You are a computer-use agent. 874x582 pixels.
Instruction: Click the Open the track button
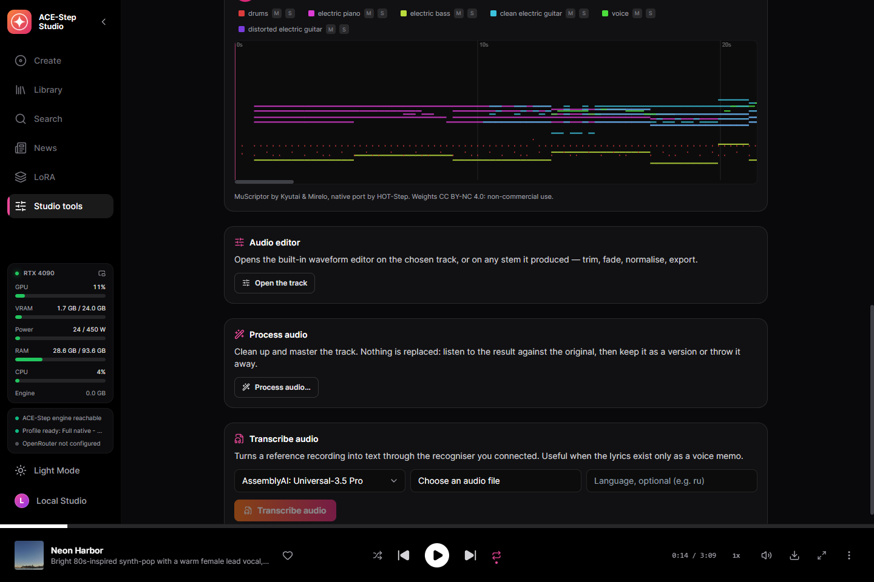point(274,283)
